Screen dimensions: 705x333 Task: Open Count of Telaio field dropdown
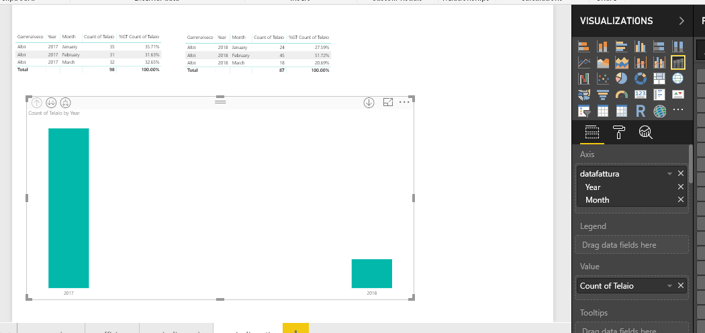[x=670, y=286]
